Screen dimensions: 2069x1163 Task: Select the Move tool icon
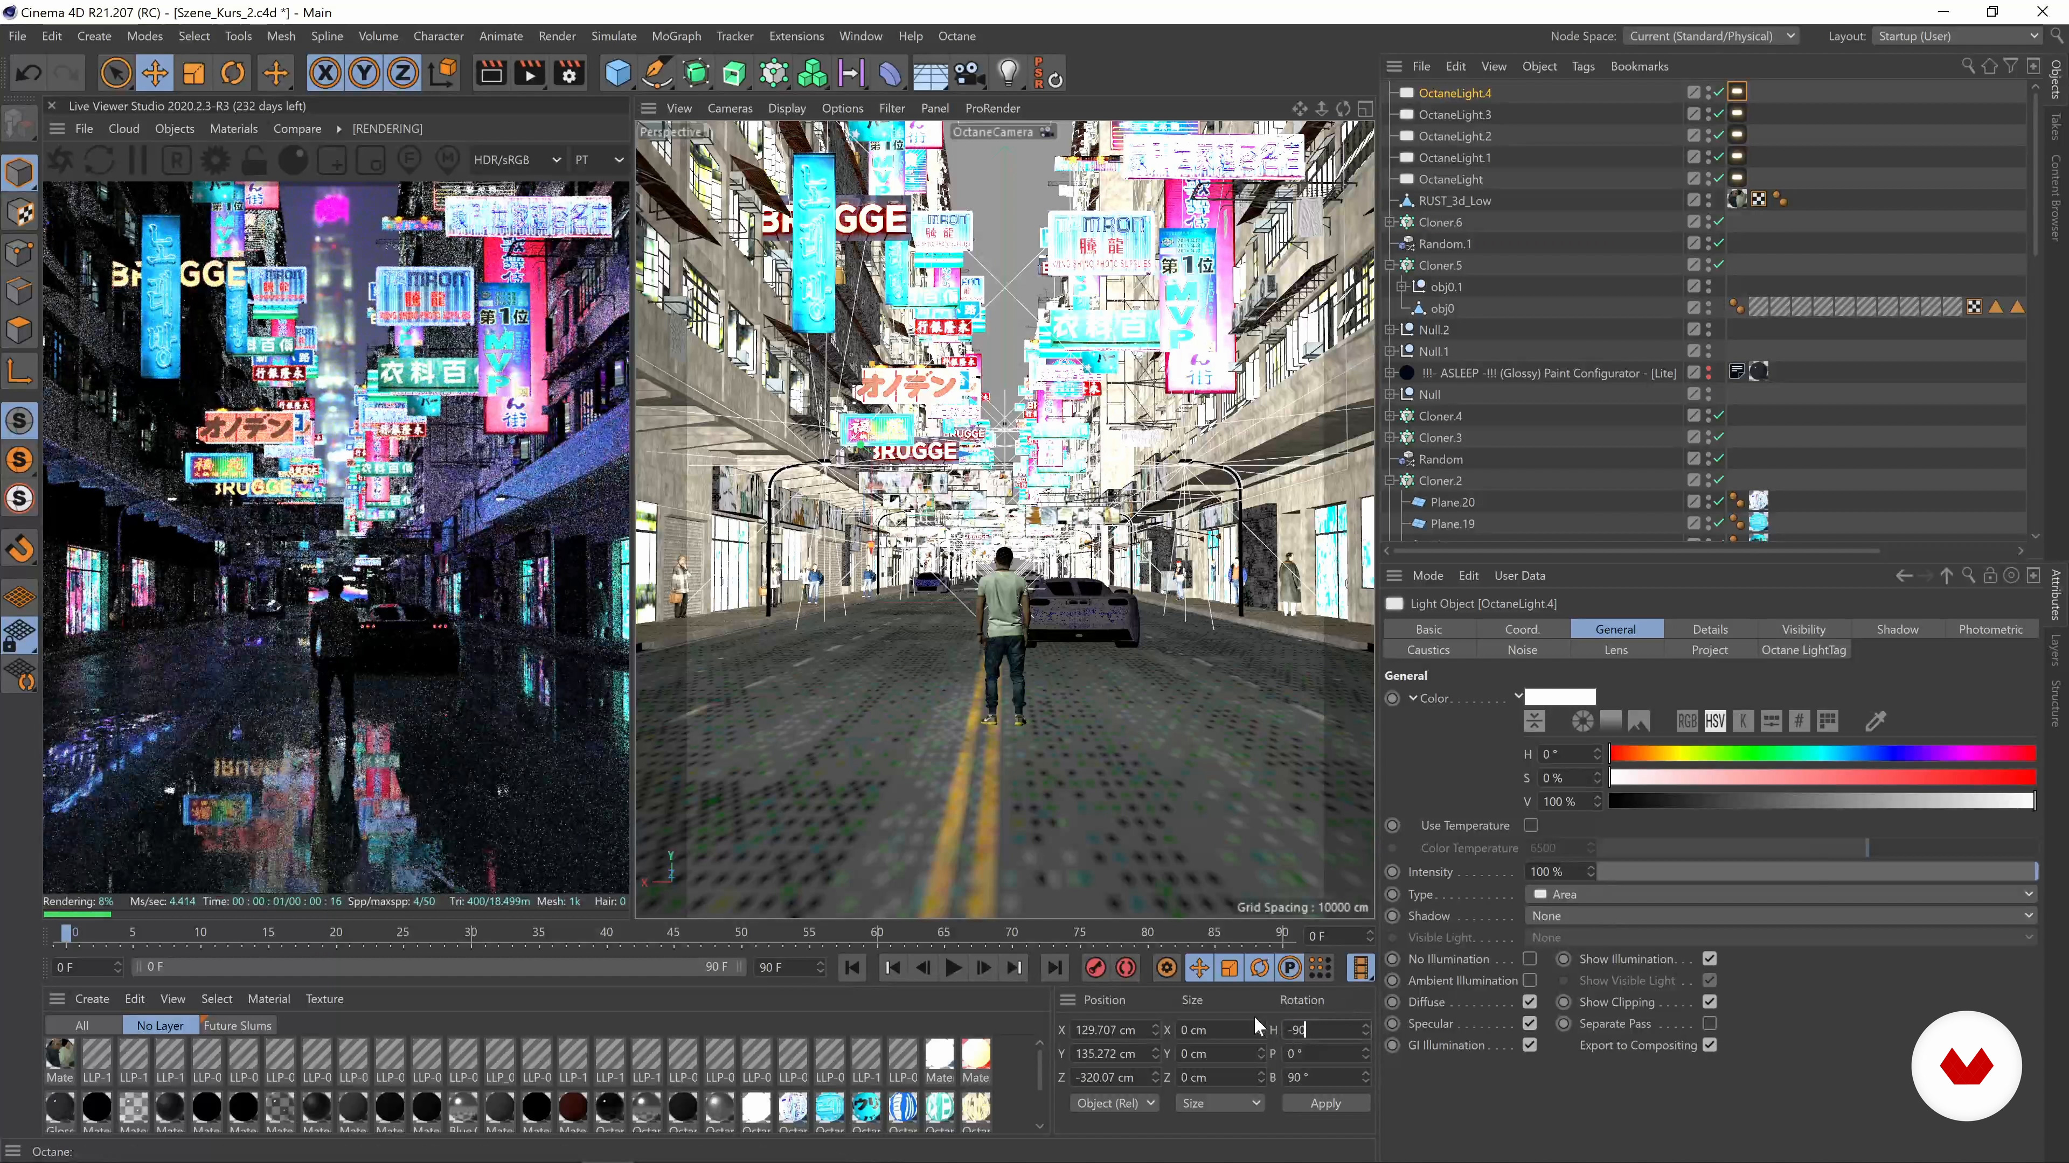click(155, 74)
